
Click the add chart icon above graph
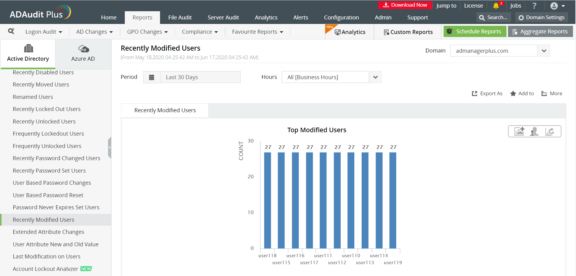pyautogui.click(x=520, y=131)
